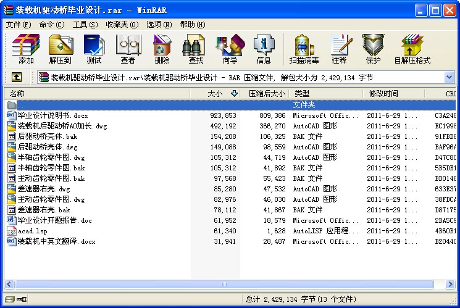
Task: Click the 自解压格式 SFX icon
Action: pyautogui.click(x=412, y=49)
